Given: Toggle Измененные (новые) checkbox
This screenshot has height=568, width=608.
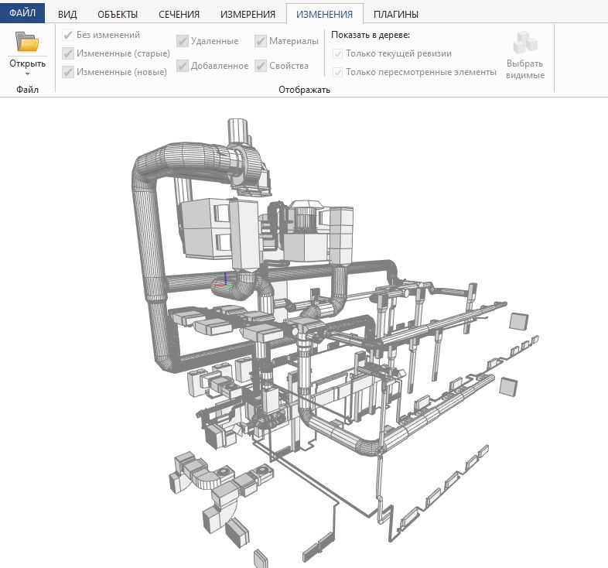Looking at the screenshot, I should [x=69, y=72].
